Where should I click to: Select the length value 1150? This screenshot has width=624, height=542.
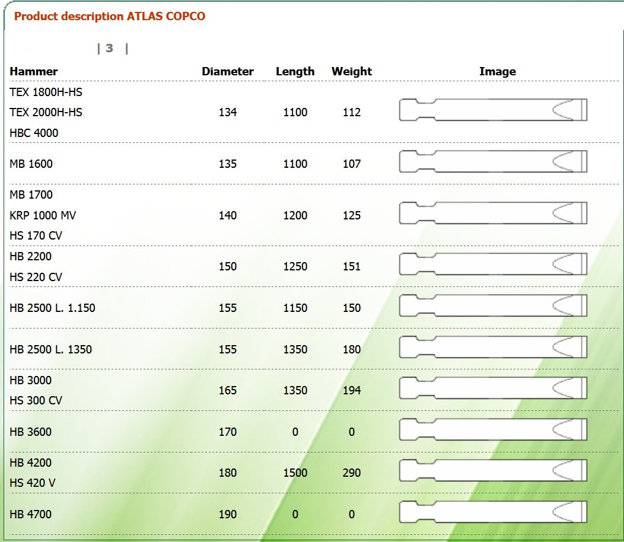click(x=295, y=308)
